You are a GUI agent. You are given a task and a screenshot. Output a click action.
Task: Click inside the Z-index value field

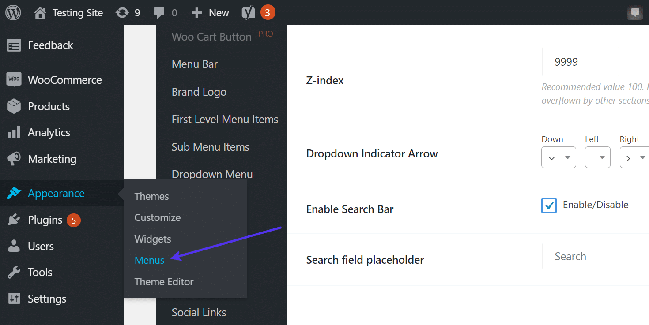click(x=580, y=61)
